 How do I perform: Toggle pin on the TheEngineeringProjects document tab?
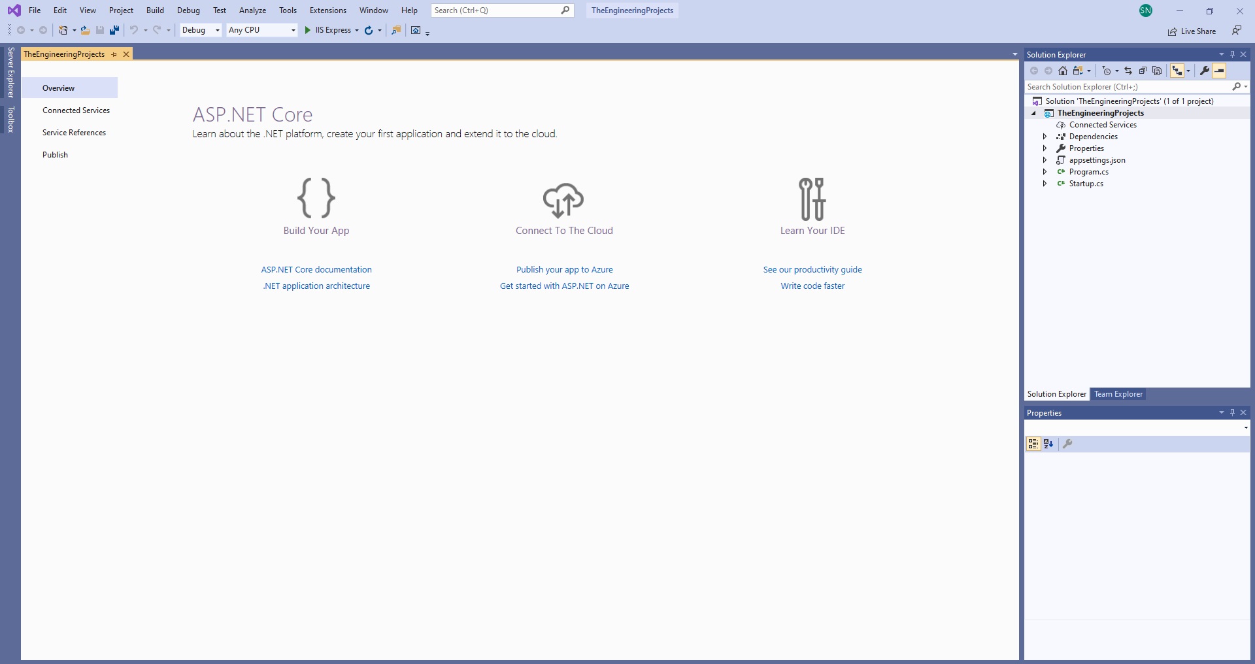pyautogui.click(x=114, y=54)
